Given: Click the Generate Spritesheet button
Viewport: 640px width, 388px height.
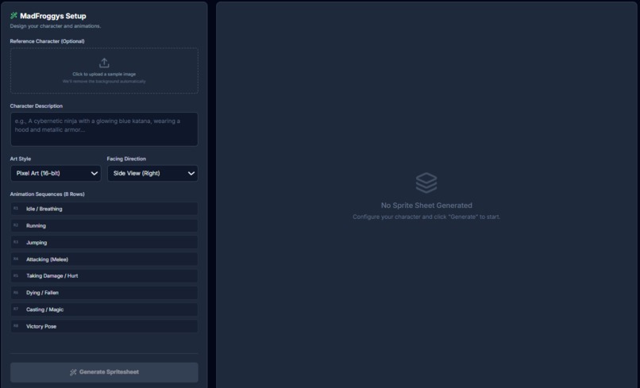Looking at the screenshot, I should (104, 372).
